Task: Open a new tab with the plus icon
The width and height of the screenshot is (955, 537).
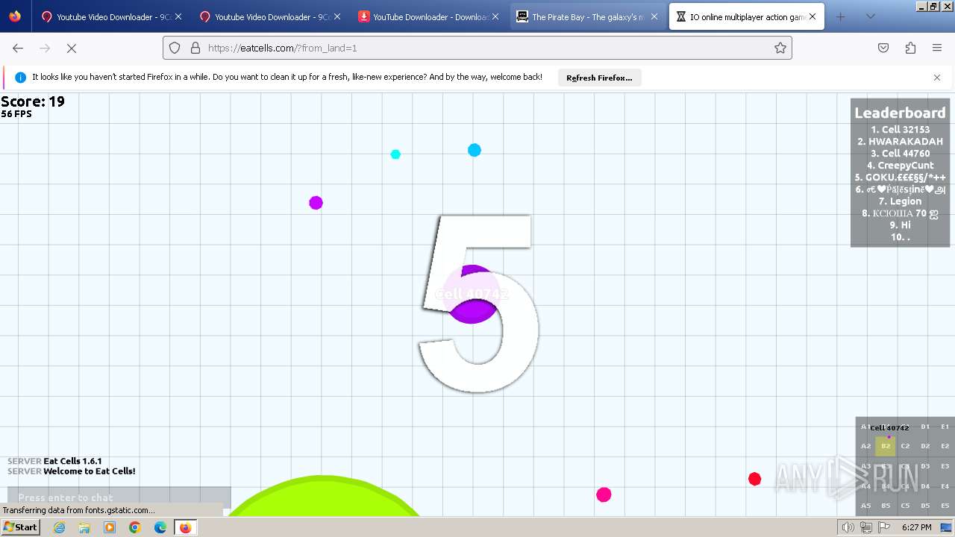Action: [x=840, y=16]
